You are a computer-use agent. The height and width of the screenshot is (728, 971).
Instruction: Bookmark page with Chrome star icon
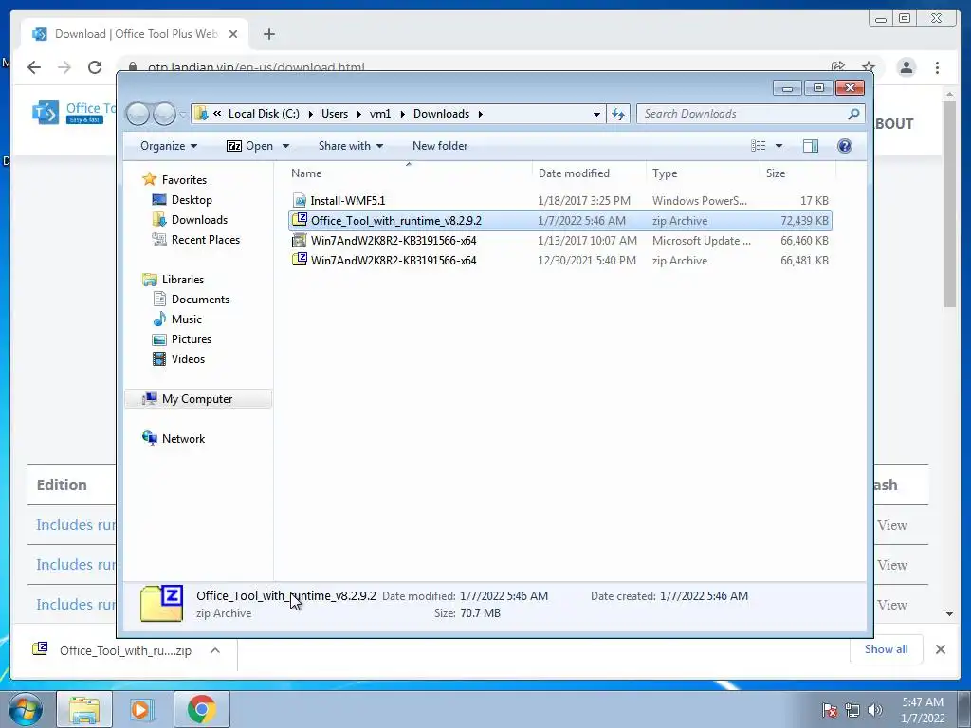click(869, 67)
